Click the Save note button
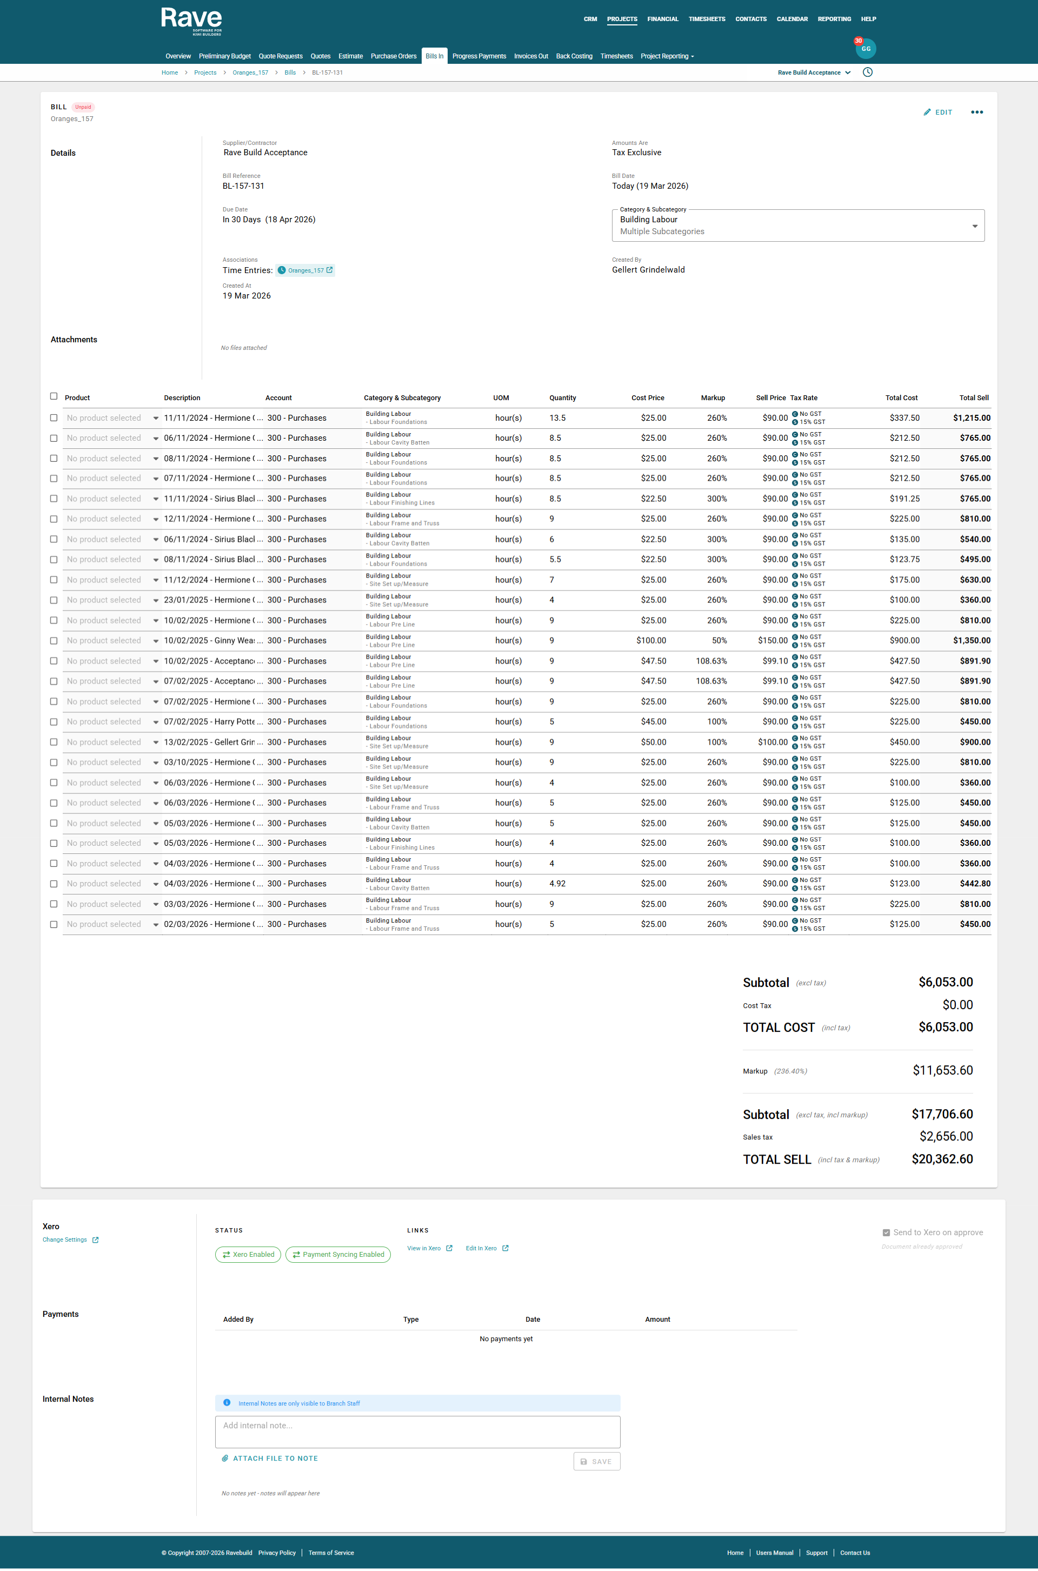Viewport: 1038px width, 1571px height. [x=596, y=1461]
